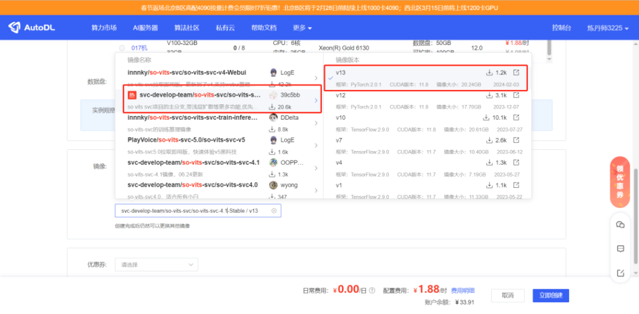Viewport: 639px width, 314px height.
Task: Expand svc-develop-team hot image chevron
Action: pyautogui.click(x=316, y=101)
